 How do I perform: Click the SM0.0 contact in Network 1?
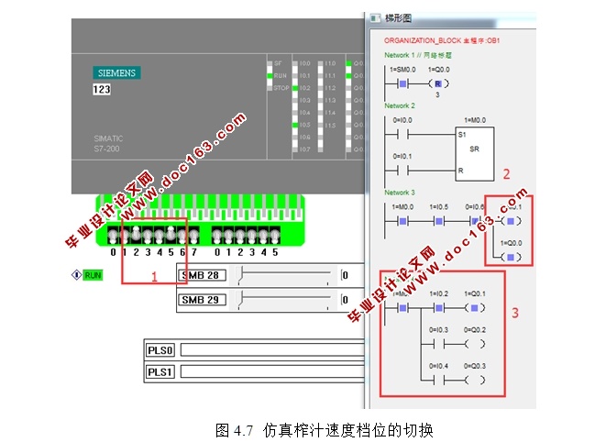[x=402, y=83]
